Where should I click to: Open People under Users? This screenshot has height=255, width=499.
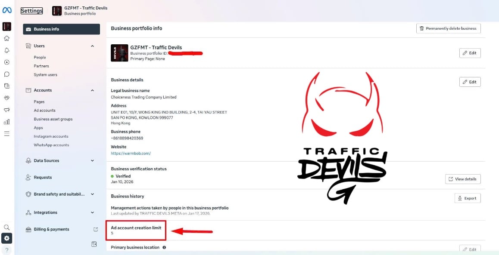pyautogui.click(x=40, y=58)
